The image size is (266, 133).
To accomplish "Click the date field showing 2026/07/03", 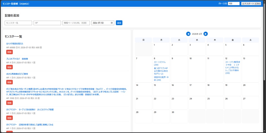I will (x=103, y=23).
